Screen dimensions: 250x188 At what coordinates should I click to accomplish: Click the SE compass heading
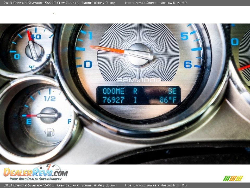pos(172,91)
